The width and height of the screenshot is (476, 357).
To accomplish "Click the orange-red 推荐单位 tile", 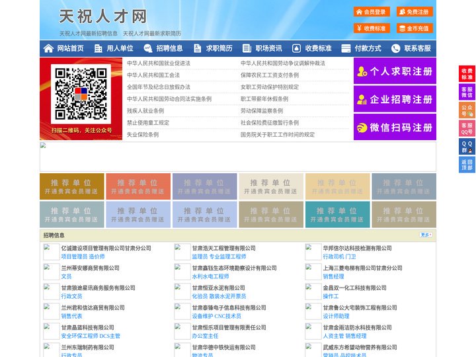I will (138, 186).
